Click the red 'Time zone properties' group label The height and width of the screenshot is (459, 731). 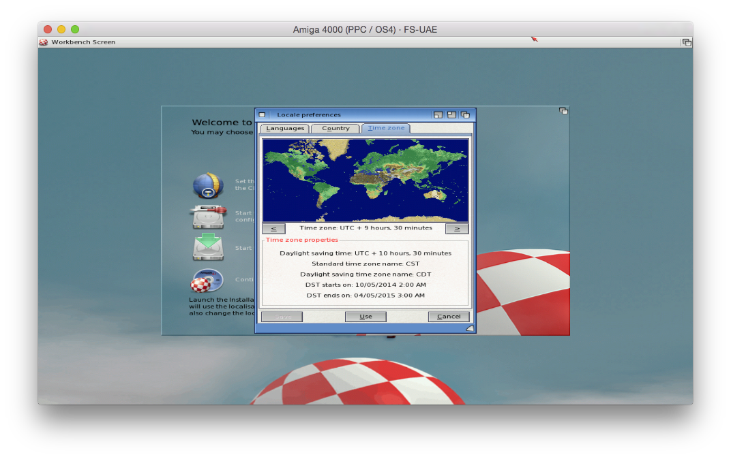302,240
